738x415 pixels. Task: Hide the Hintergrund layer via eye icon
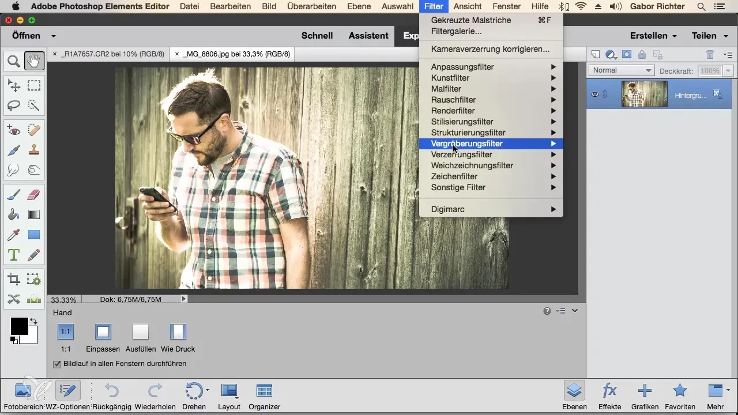(x=596, y=95)
